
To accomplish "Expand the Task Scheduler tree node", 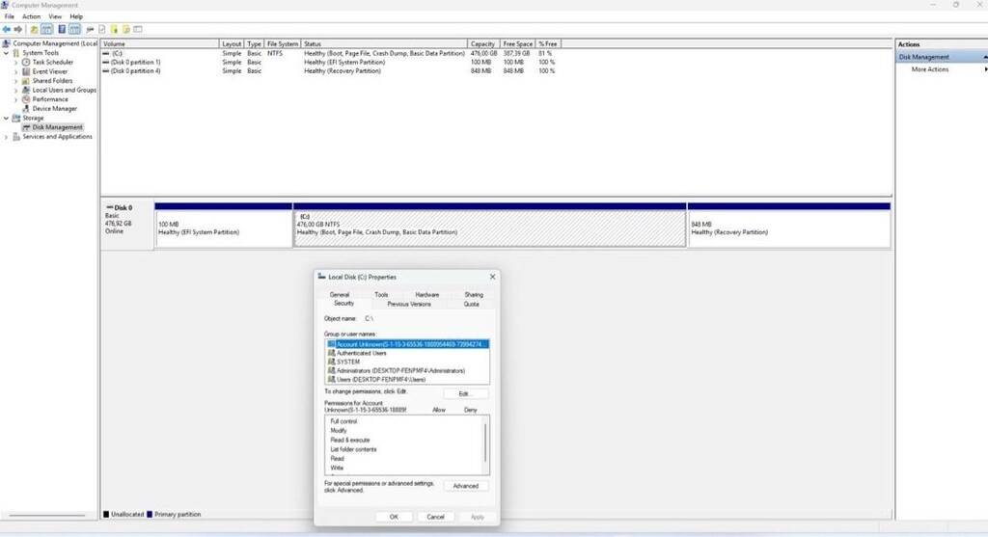I will point(16,63).
